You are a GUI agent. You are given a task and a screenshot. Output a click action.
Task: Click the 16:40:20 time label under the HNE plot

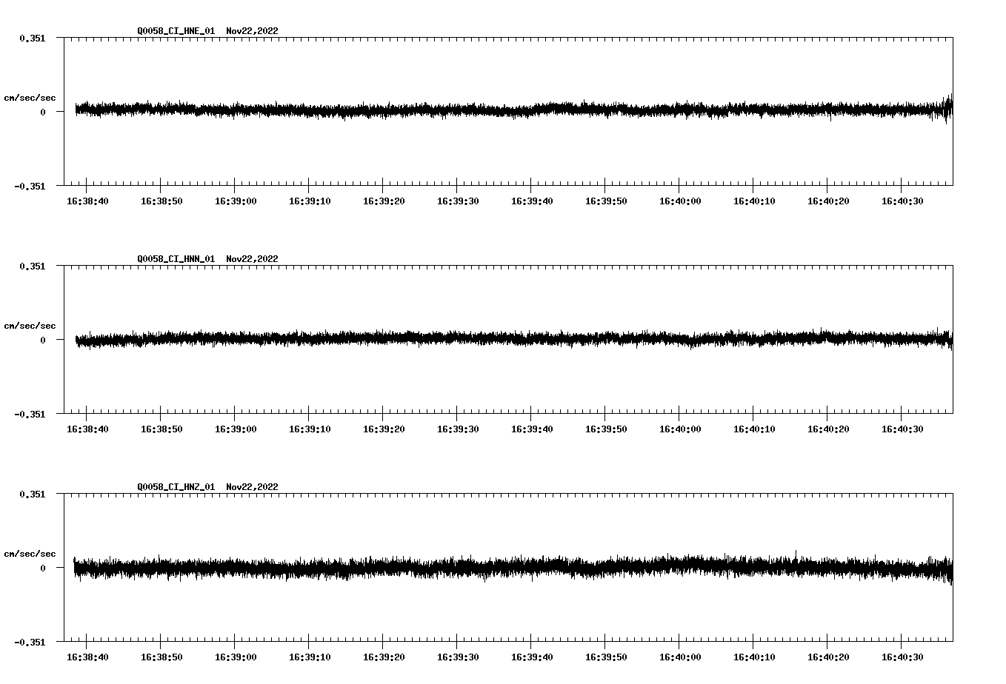[x=828, y=201]
